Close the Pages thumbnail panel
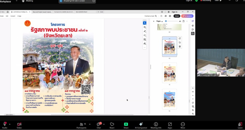This screenshot has width=245, height=130. (154, 21)
